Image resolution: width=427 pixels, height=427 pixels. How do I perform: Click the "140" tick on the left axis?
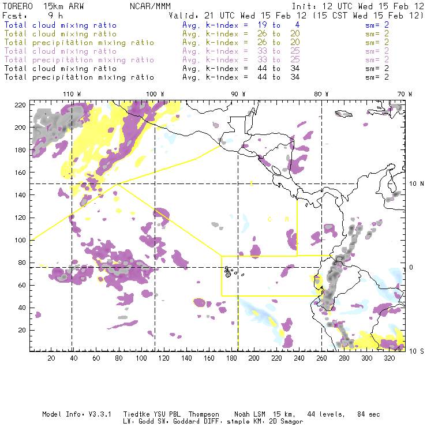click(20, 195)
